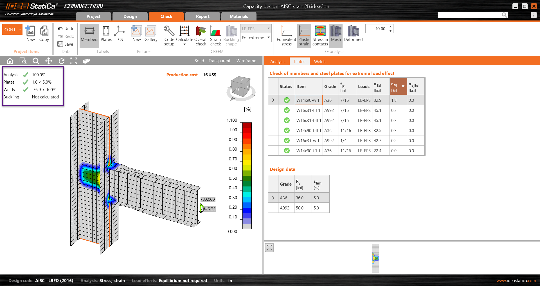
Task: Switch to Solid display mode
Action: [x=199, y=61]
